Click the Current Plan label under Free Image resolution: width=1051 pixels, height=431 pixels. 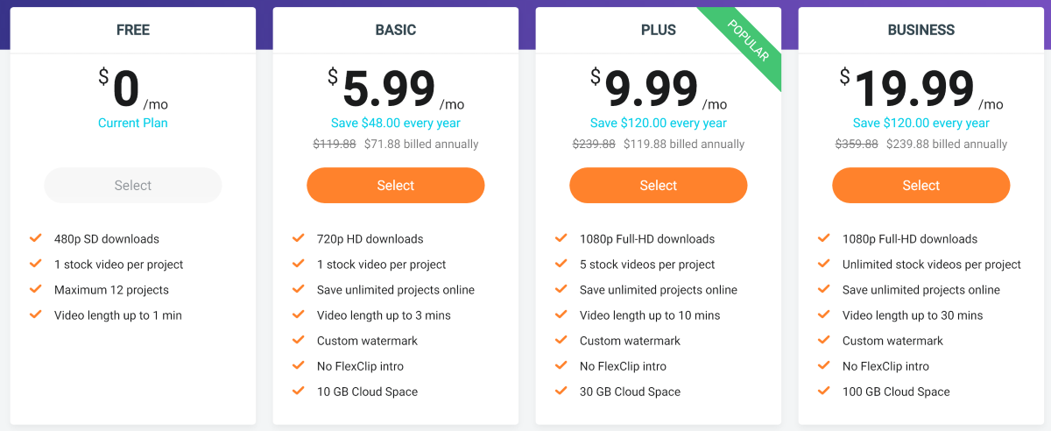[133, 123]
